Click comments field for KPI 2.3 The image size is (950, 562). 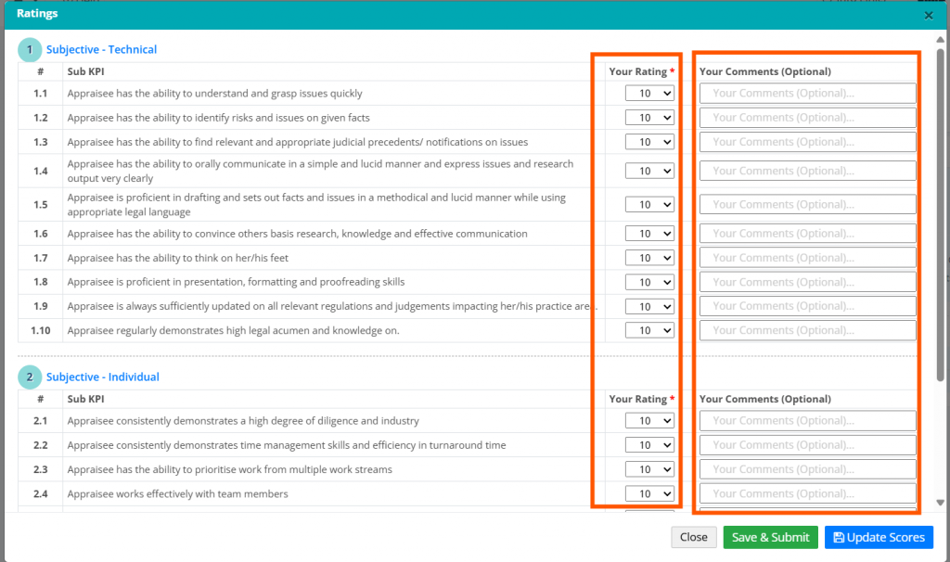tap(807, 470)
